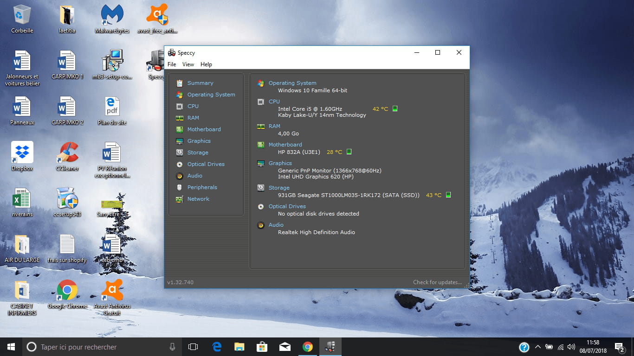Select the Corbeille recycle bin desktop icon
Image resolution: width=634 pixels, height=356 pixels.
(22, 19)
